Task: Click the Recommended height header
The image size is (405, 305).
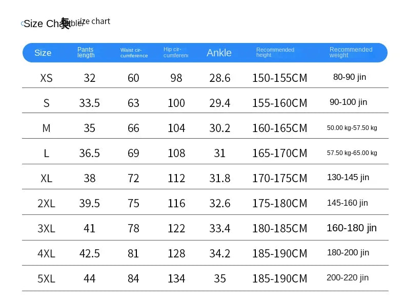Action: [275, 52]
